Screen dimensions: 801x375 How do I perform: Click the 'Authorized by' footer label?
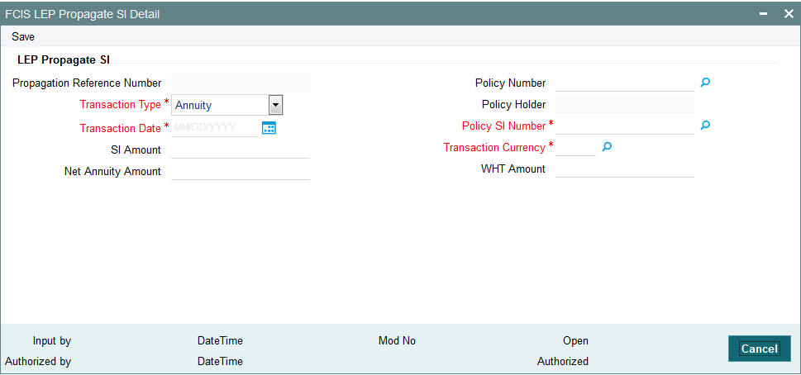click(38, 361)
